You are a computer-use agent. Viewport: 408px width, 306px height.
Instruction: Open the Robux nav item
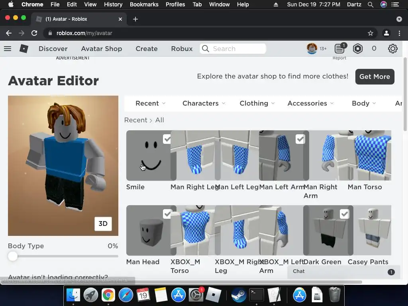pos(182,49)
